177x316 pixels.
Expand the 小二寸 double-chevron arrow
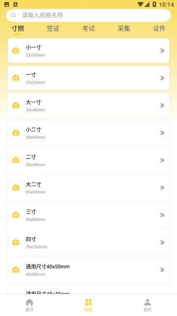[162, 133]
